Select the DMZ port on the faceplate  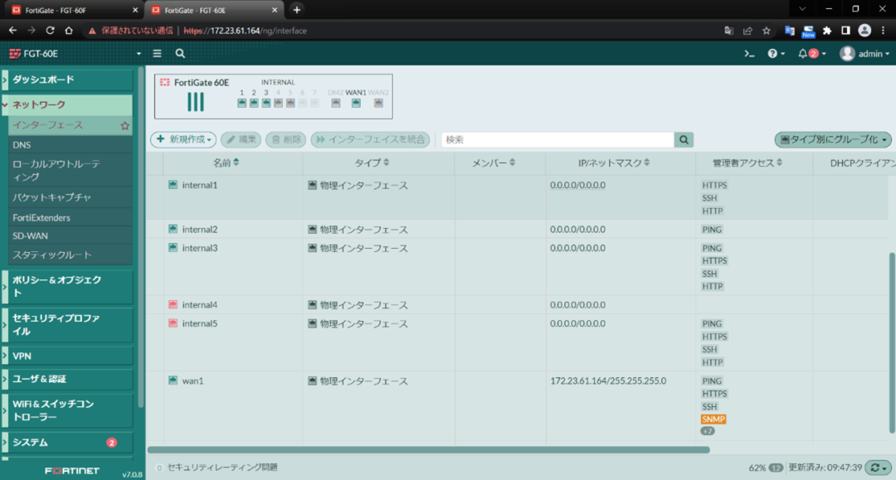[x=335, y=104]
